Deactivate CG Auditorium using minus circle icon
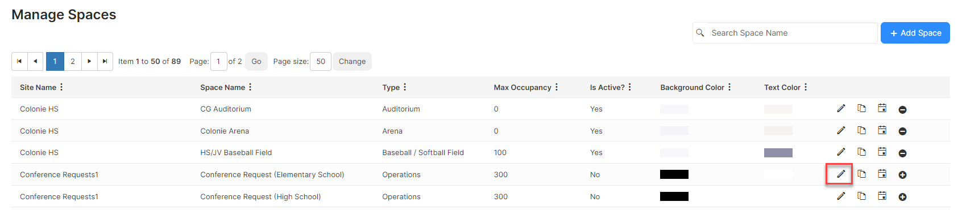 coord(902,109)
